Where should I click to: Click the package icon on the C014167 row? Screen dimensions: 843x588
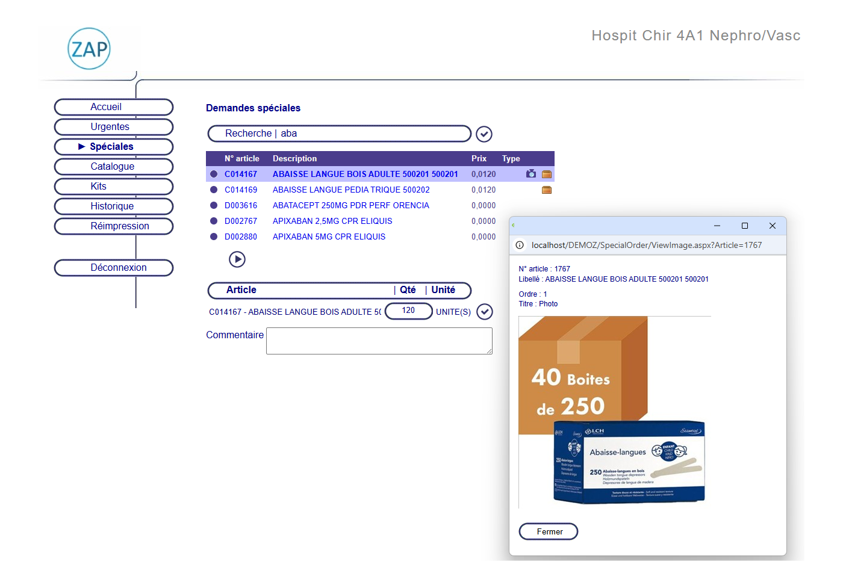pos(547,173)
